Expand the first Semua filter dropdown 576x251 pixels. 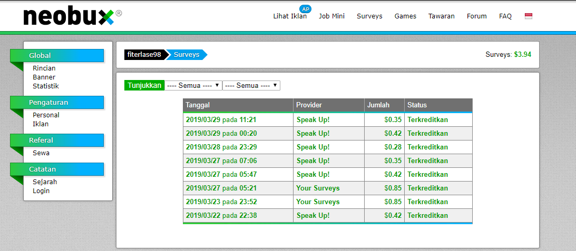click(x=193, y=85)
